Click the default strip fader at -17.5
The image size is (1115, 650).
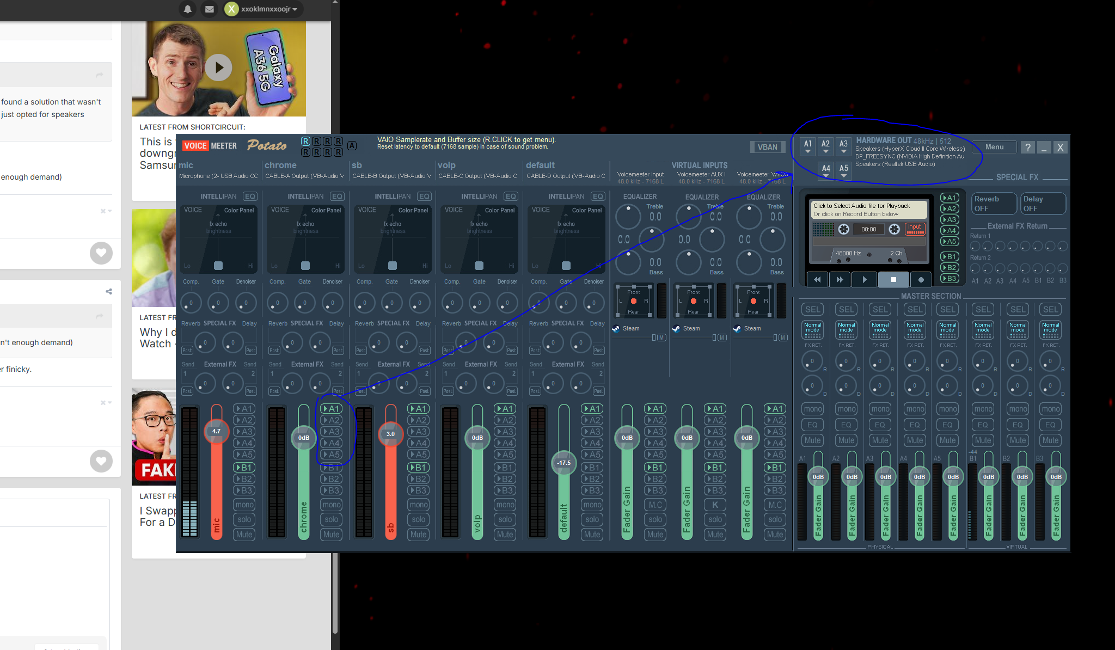(x=564, y=463)
